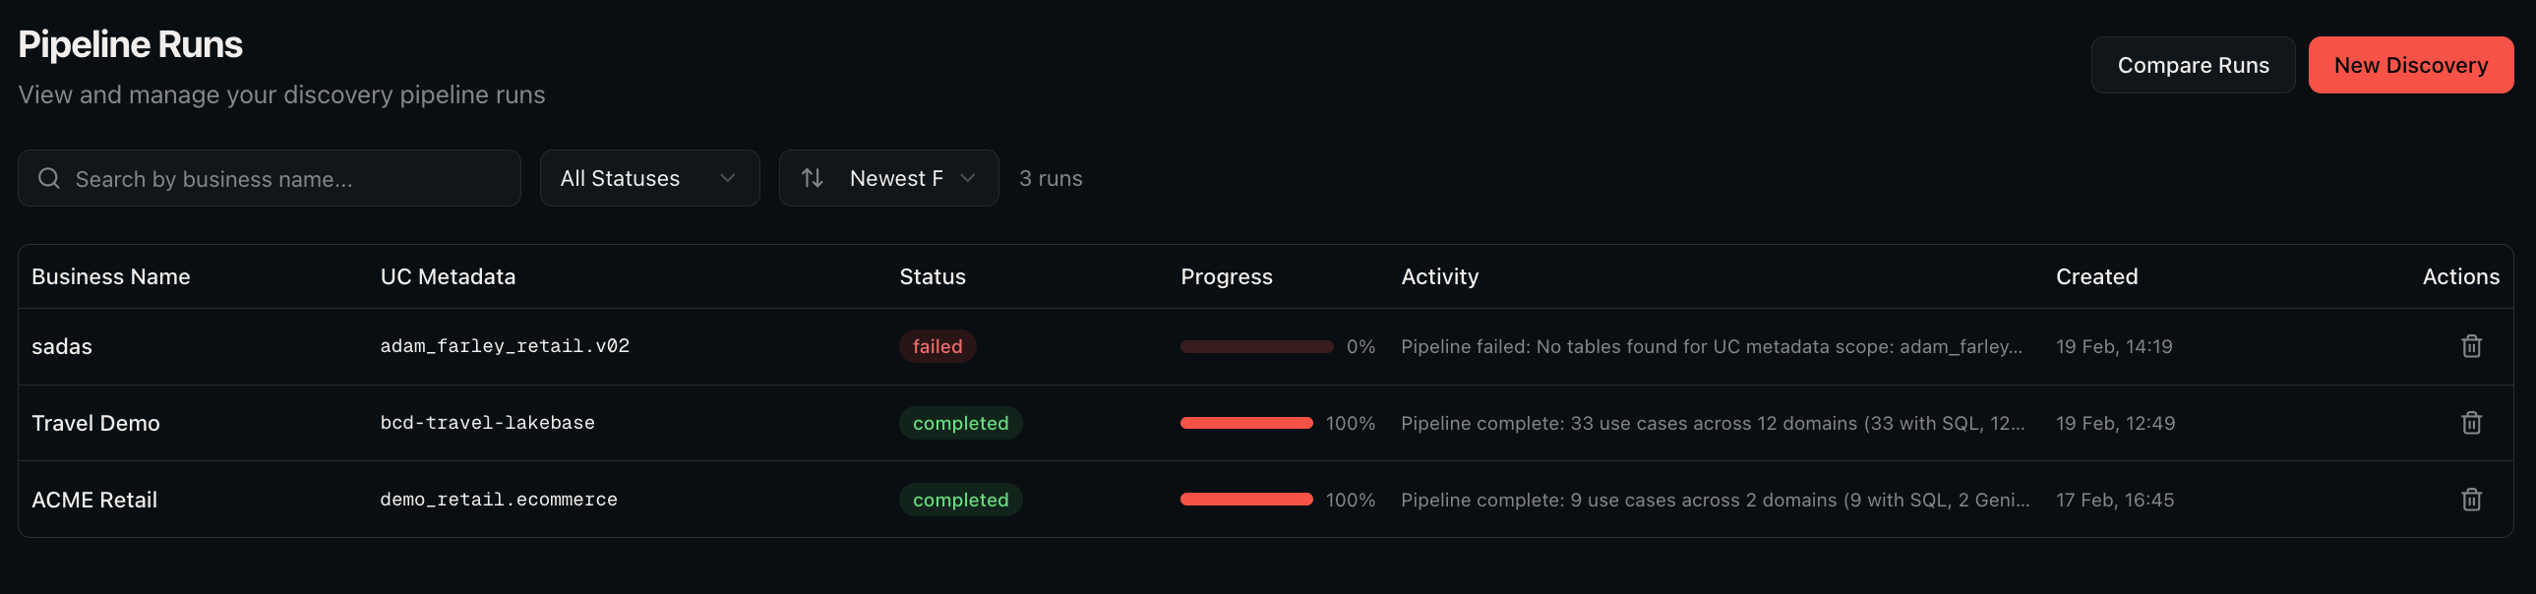Open the Travel Demo run

click(x=1265, y=423)
